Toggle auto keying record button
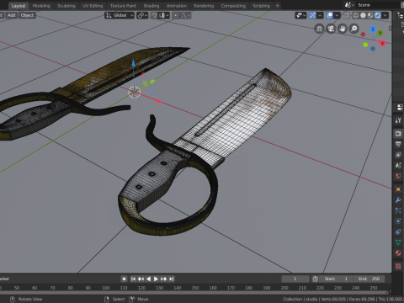This screenshot has height=303, width=404. (124, 279)
